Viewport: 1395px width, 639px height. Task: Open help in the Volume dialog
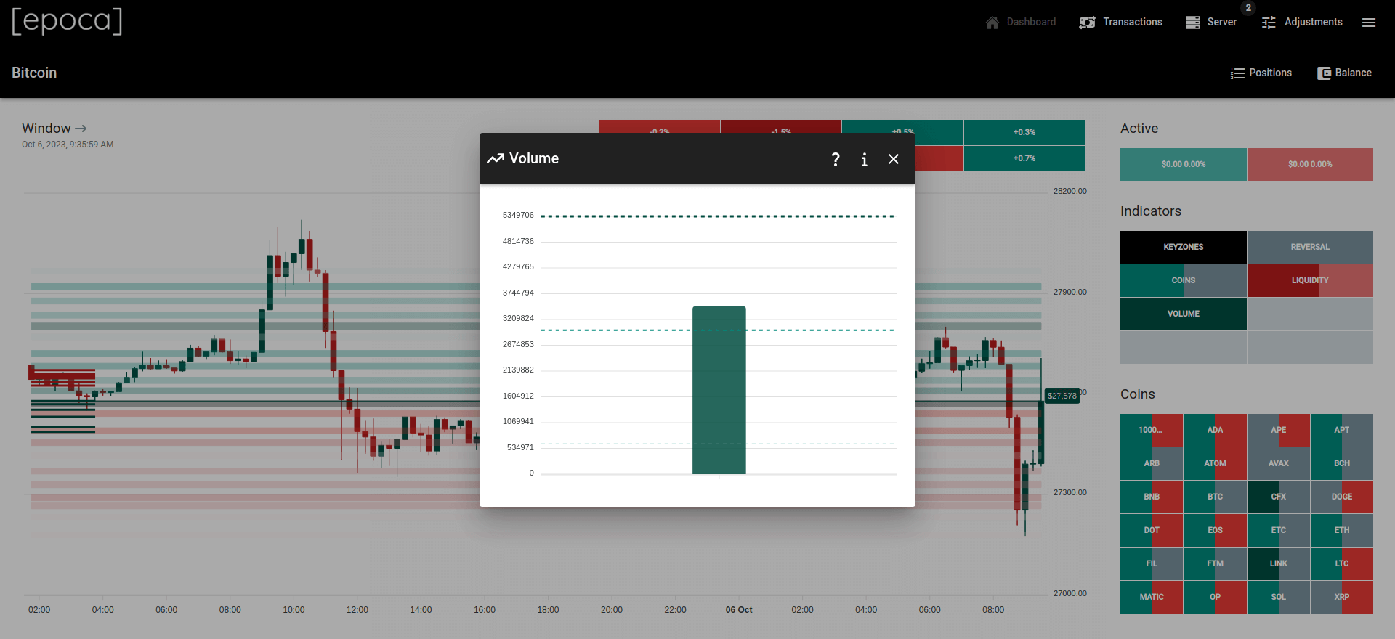click(836, 159)
